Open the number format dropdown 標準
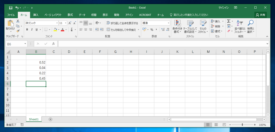The width and height of the screenshot is (275, 132). pos(169,23)
